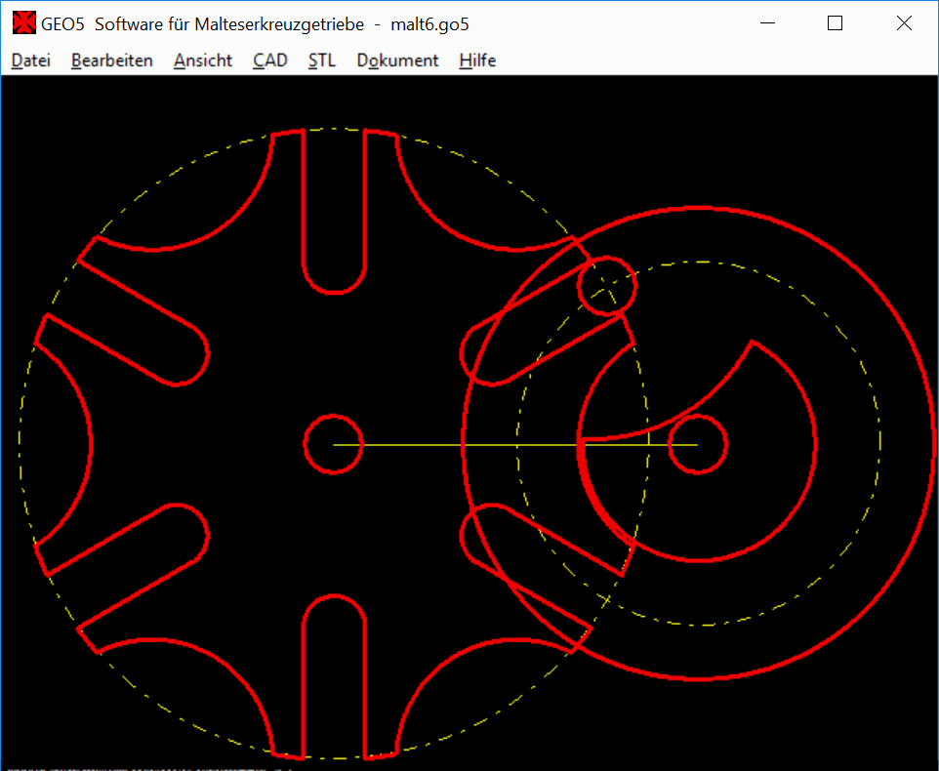Click the GEO5 application icon in title bar
The image size is (939, 771).
(x=23, y=24)
